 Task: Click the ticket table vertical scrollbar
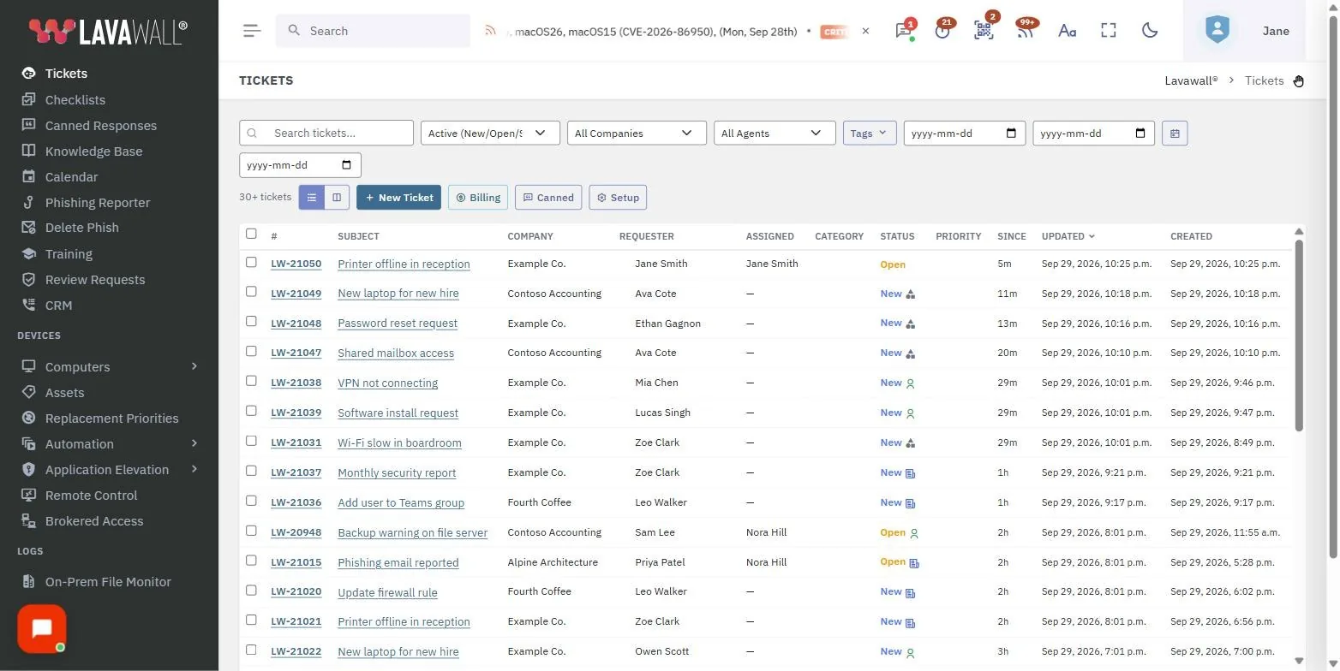click(1299, 335)
